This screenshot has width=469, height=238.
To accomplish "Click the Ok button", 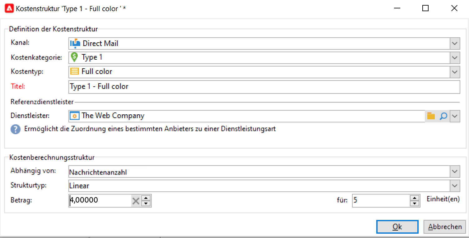I will pos(397,227).
